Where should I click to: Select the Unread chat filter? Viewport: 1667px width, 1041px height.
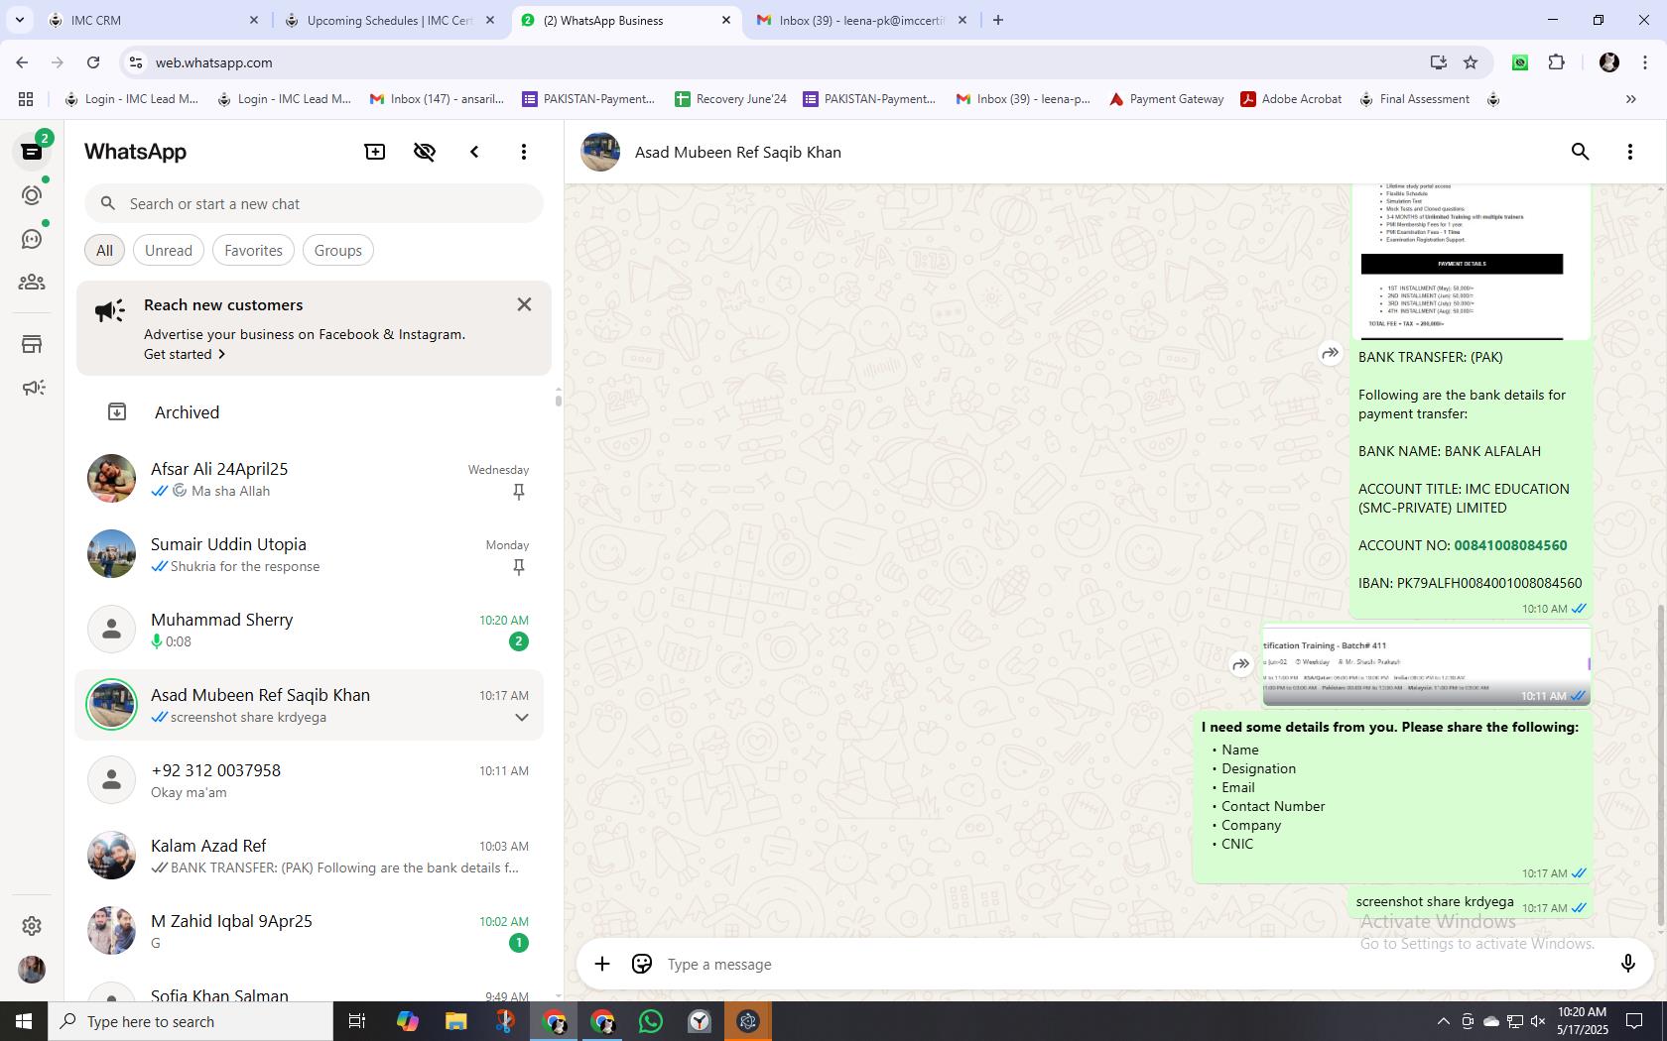click(169, 250)
